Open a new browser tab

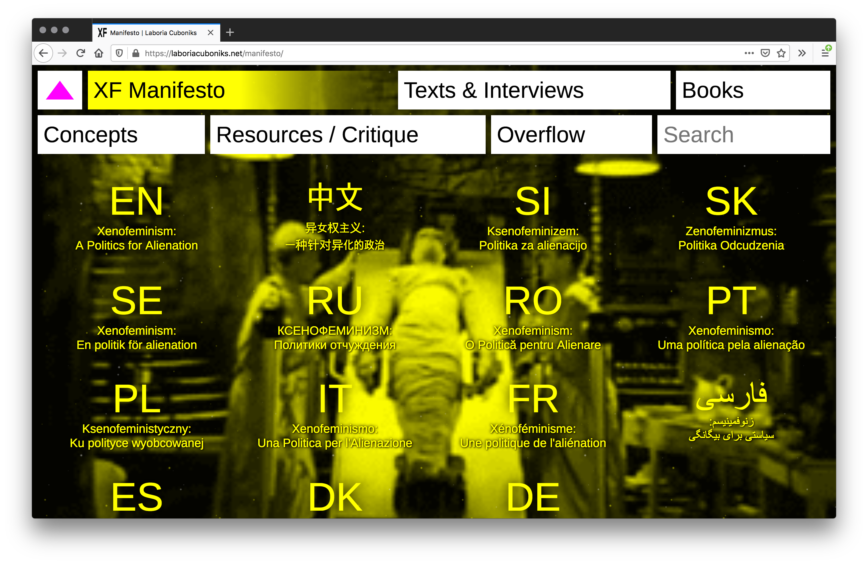point(230,33)
